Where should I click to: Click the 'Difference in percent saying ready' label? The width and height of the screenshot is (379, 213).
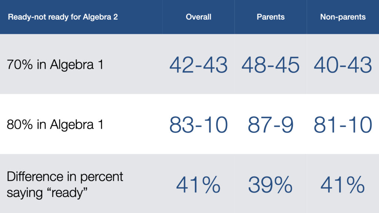[65, 185]
